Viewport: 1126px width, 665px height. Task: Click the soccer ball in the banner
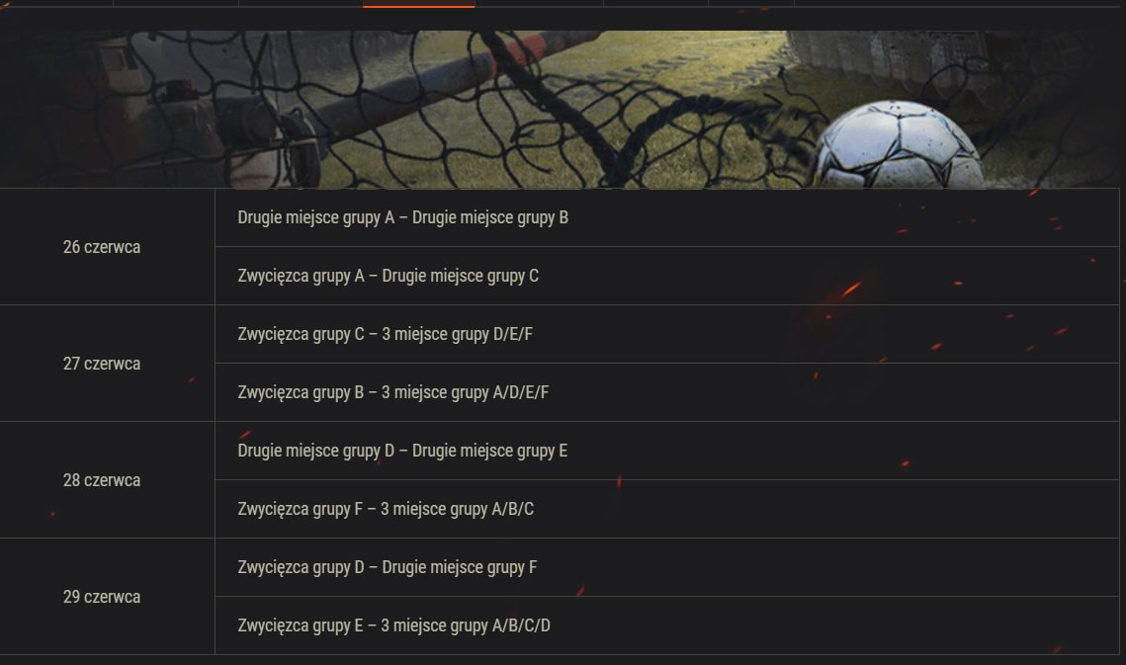tap(898, 145)
